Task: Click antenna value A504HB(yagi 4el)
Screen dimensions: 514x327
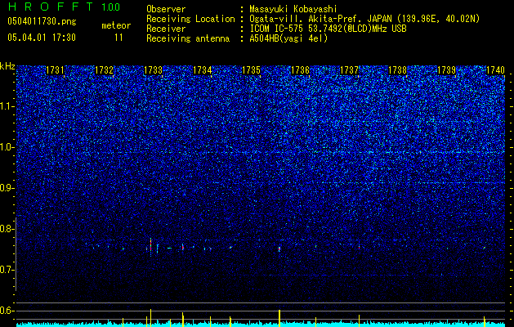Action: point(288,38)
